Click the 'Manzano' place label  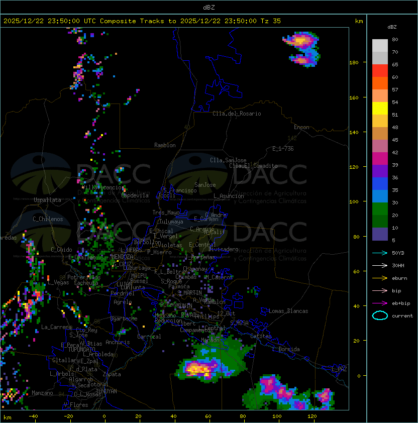coord(42,393)
